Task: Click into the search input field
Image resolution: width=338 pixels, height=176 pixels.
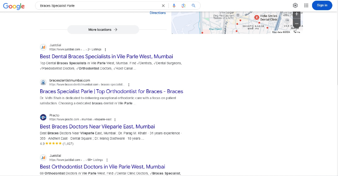Action: pos(99,6)
